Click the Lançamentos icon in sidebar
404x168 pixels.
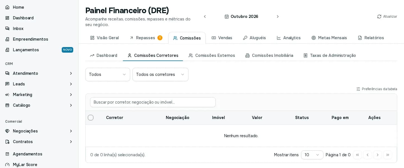pyautogui.click(x=7, y=50)
